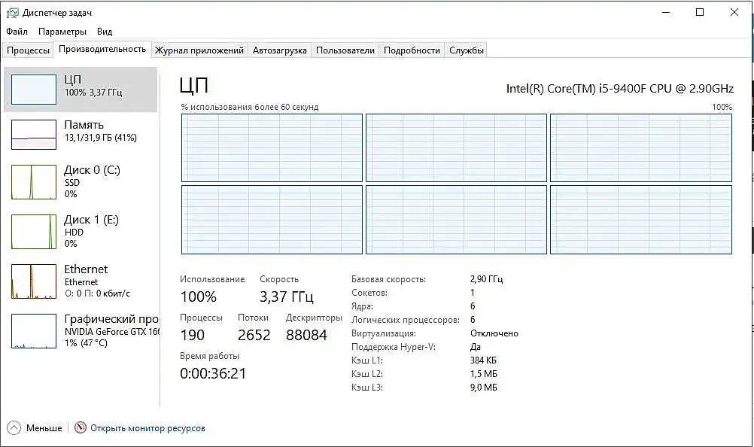The width and height of the screenshot is (754, 447).
Task: Click the Память mini graph thumbnail
Action: [x=34, y=135]
